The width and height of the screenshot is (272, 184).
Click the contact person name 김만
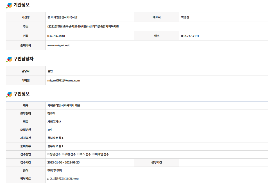click(50, 71)
